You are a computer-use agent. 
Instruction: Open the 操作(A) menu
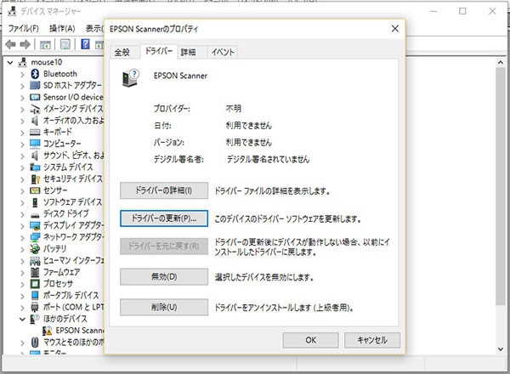62,29
